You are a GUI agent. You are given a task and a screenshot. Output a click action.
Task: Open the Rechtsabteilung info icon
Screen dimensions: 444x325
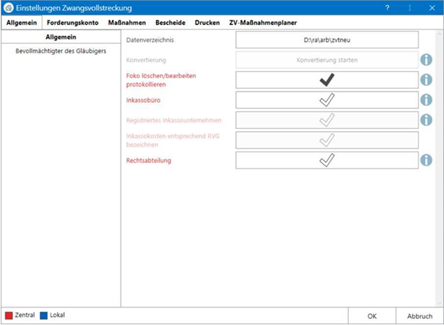[x=426, y=160]
